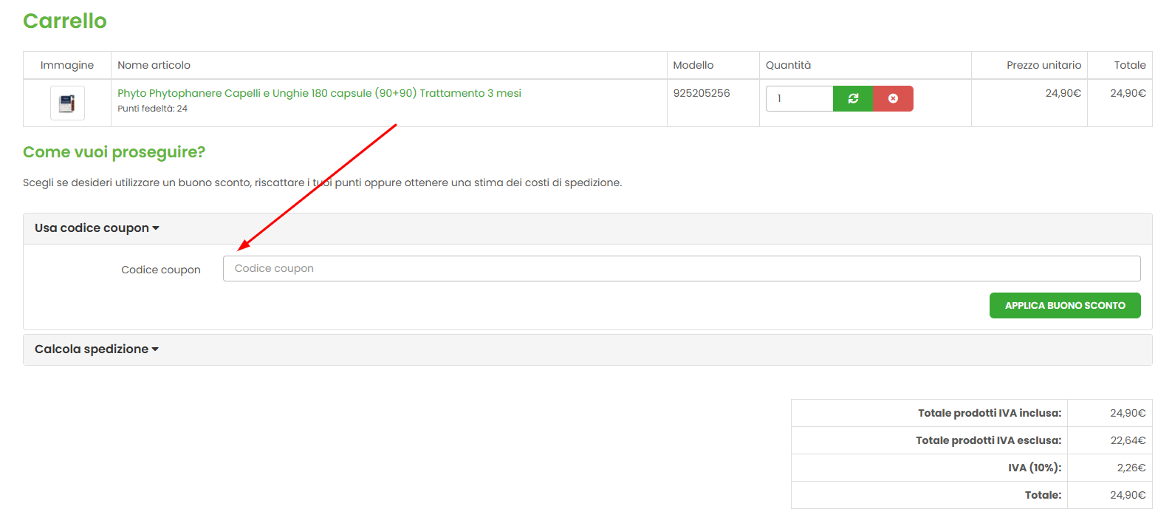1172x526 pixels.
Task: Click the Carrello page heading
Action: tap(65, 21)
